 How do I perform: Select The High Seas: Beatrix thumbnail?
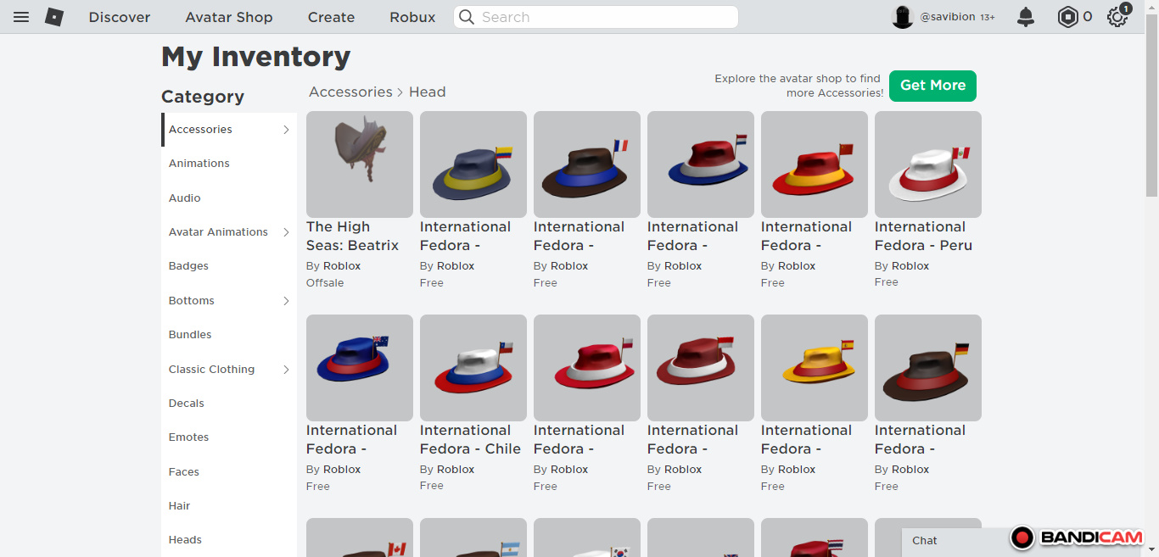360,164
